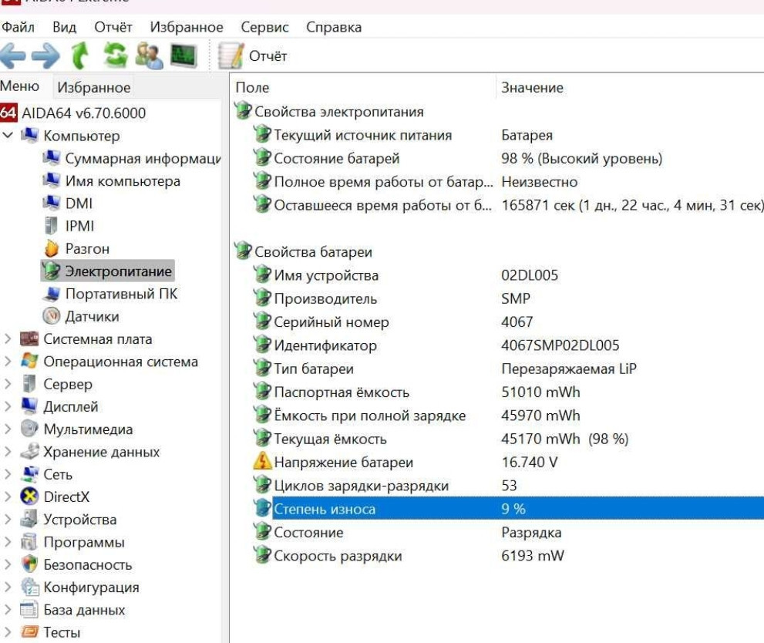Select the Напряжение батареи row
764x643 pixels.
[343, 463]
